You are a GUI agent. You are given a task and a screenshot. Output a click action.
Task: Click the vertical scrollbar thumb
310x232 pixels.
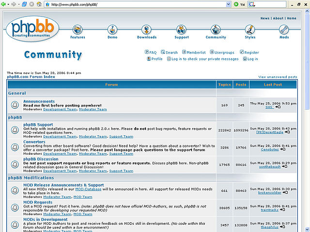tap(307, 61)
